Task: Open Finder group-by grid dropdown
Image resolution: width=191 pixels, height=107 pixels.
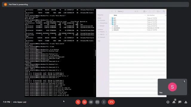Action: click(x=145, y=11)
